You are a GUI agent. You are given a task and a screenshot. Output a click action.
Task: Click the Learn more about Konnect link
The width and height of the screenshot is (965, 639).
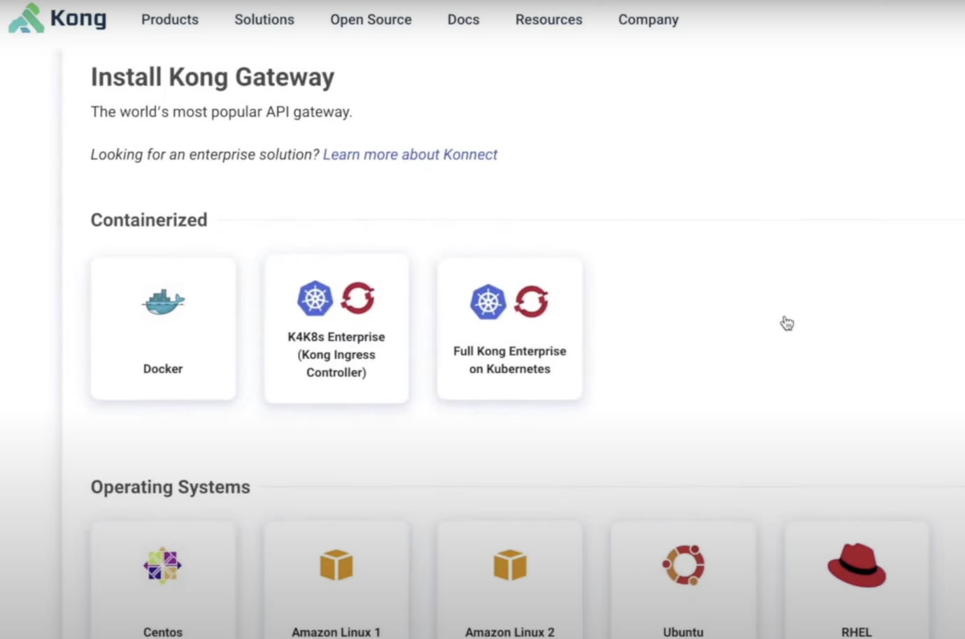click(410, 154)
